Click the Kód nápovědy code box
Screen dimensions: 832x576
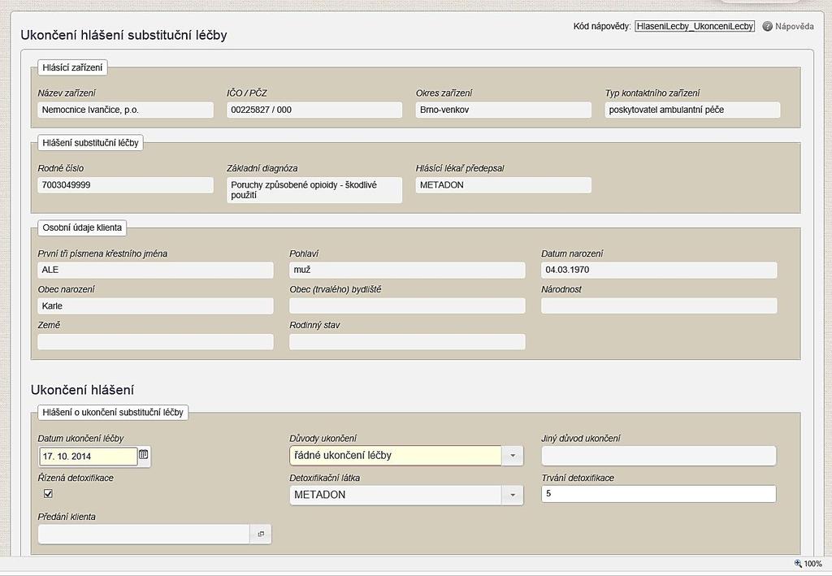click(x=695, y=26)
